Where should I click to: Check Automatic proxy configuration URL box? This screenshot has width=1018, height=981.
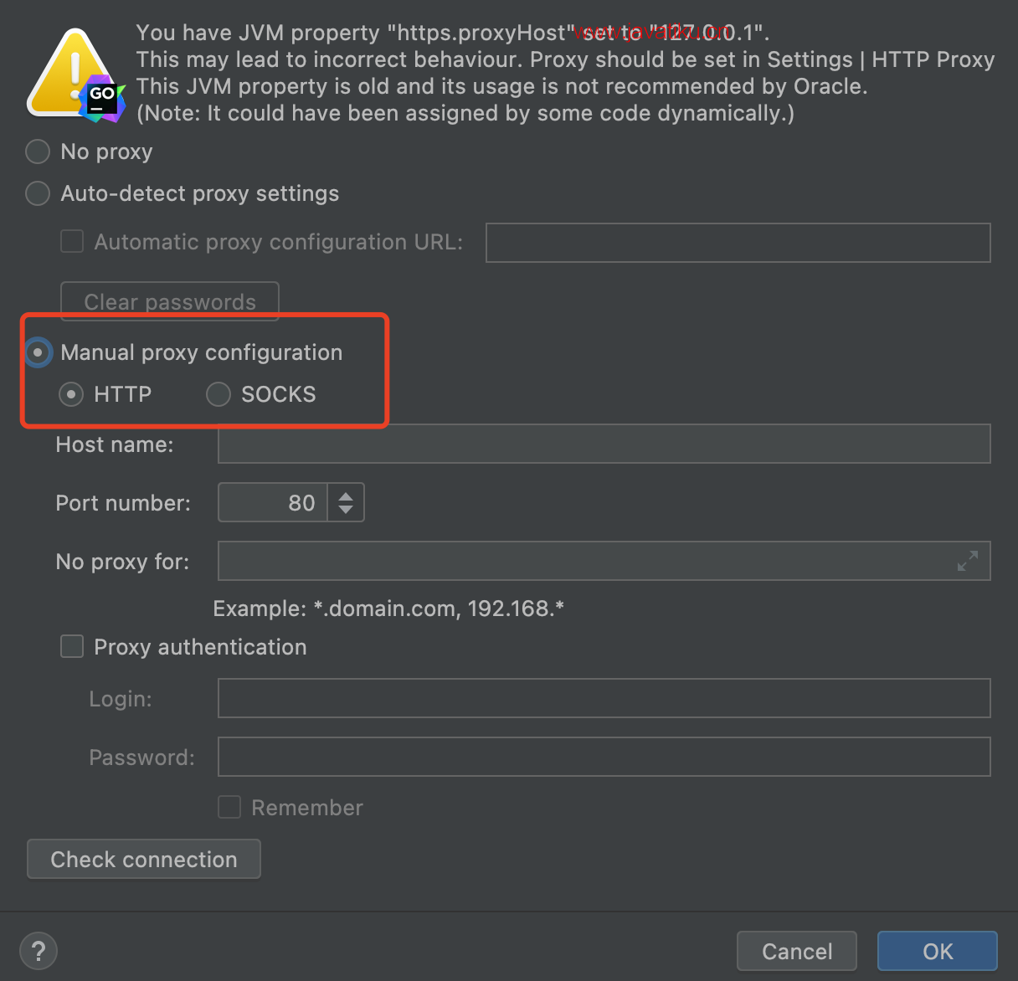(x=72, y=241)
